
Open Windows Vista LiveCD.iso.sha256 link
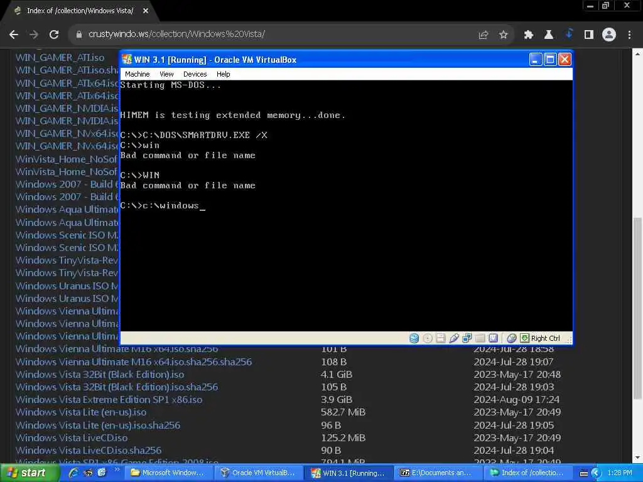click(89, 451)
